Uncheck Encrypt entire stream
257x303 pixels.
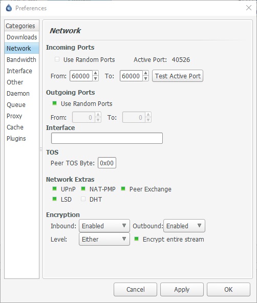pyautogui.click(x=136, y=239)
